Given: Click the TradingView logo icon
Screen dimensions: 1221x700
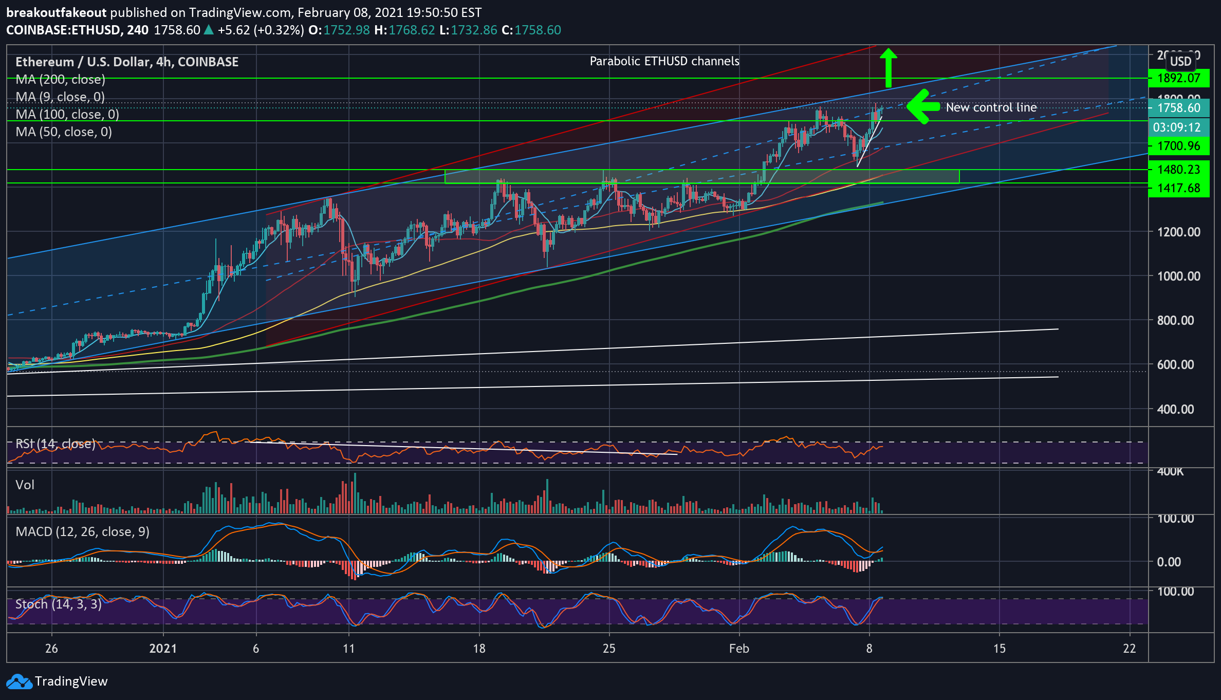Looking at the screenshot, I should coord(19,681).
